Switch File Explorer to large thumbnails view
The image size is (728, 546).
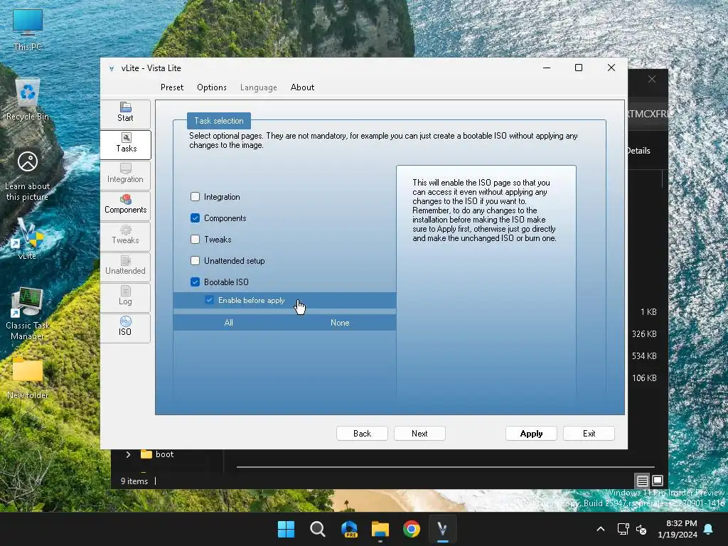(658, 481)
